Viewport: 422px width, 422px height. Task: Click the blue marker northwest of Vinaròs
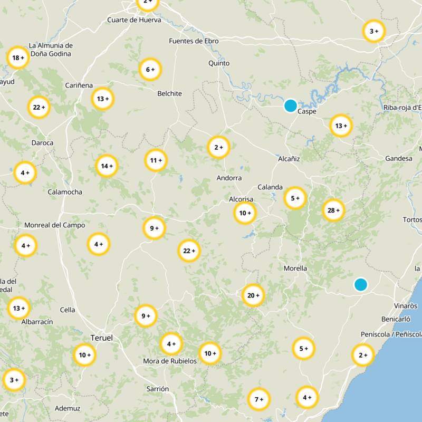coord(361,285)
